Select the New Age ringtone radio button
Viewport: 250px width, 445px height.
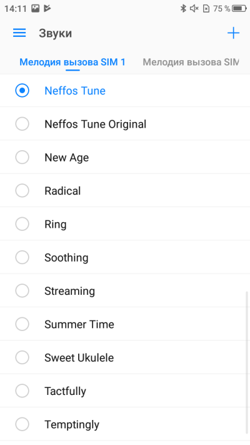[22, 157]
